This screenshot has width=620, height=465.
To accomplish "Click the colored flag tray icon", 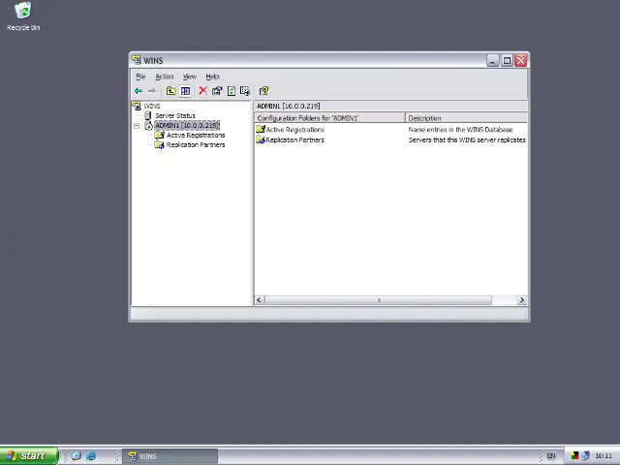I will click(574, 456).
